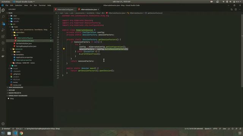Expand the webapp / WEB-INF / views folder
Viewport: 243px width, 136px height.
30,63
